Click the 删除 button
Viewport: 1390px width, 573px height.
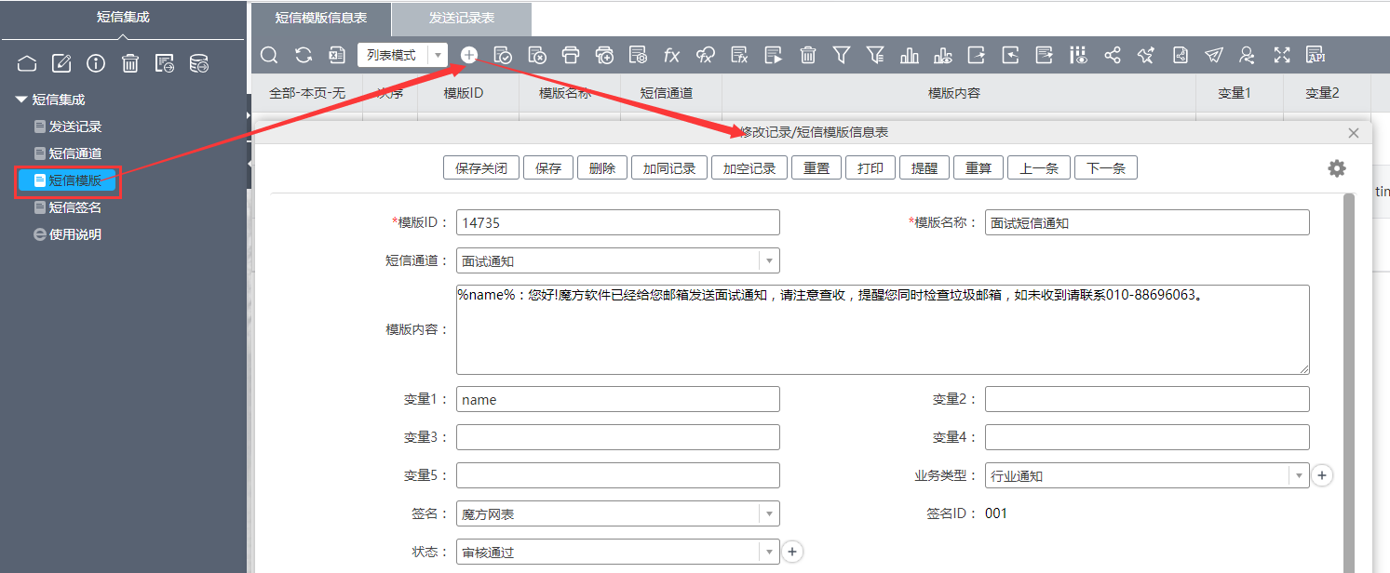click(x=602, y=168)
